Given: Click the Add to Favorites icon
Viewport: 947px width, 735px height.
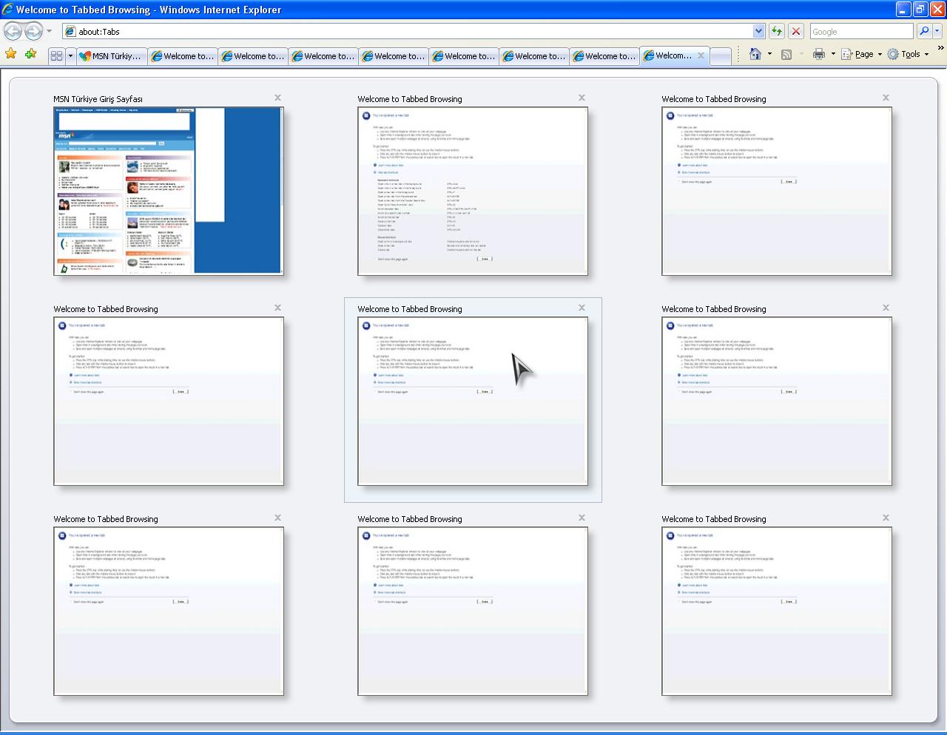Looking at the screenshot, I should [30, 54].
